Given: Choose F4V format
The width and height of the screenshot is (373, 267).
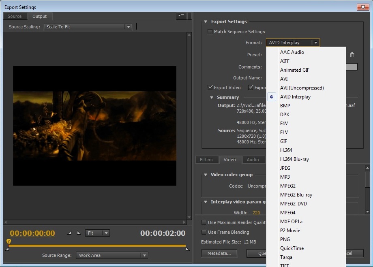Looking at the screenshot, I should (x=306, y=124).
